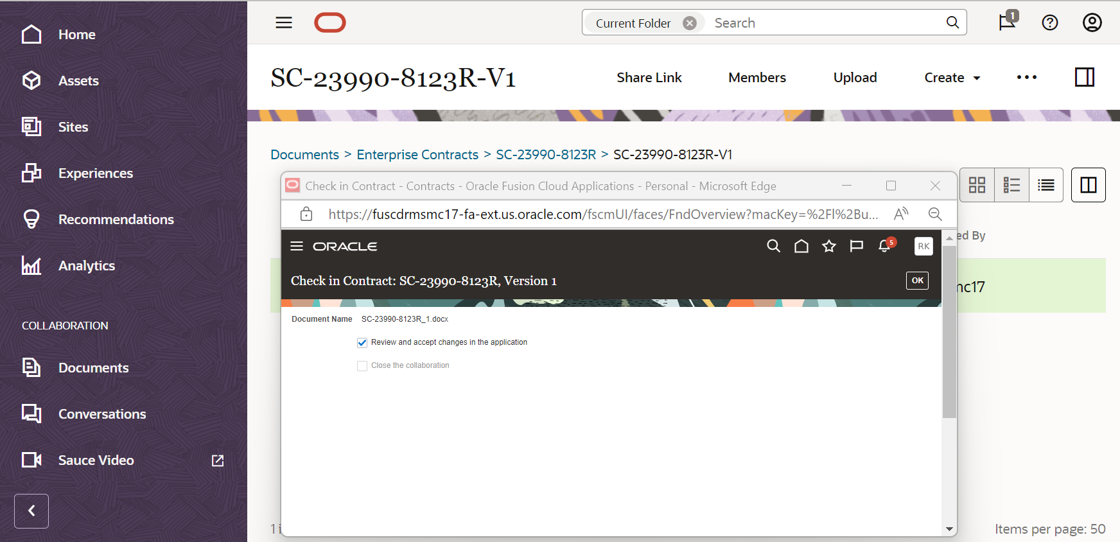Open Watchlist flag icon in Fusion
The width and height of the screenshot is (1120, 542).
click(x=857, y=246)
